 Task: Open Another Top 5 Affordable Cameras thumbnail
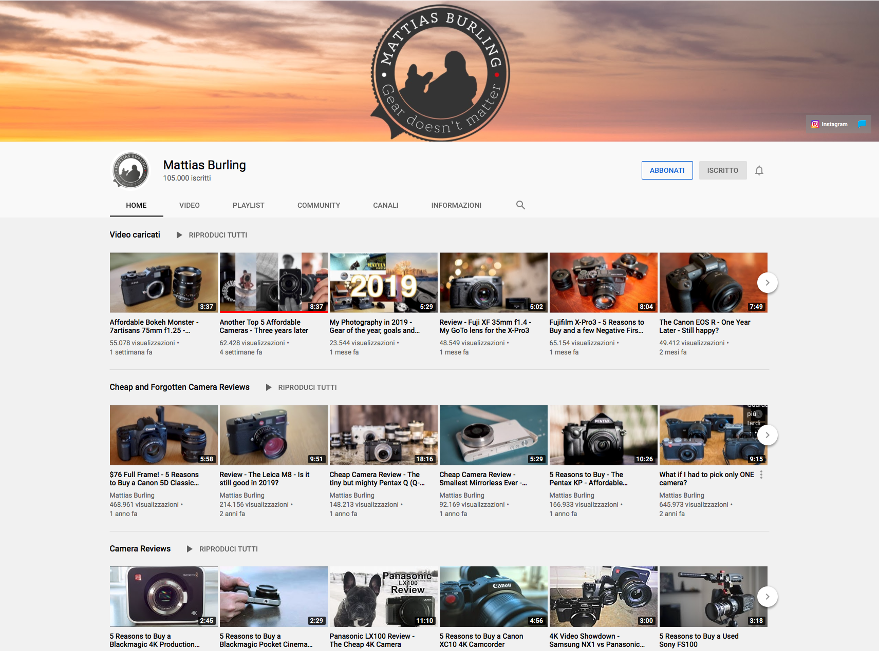274,283
